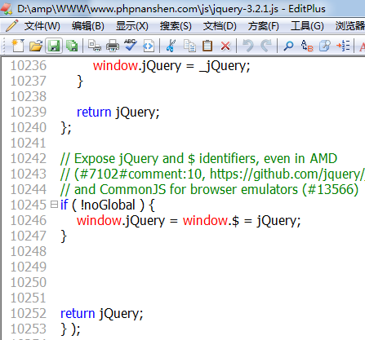Open the 显示(X) menu
Image resolution: width=365 pixels, height=340 pixels.
(132, 26)
